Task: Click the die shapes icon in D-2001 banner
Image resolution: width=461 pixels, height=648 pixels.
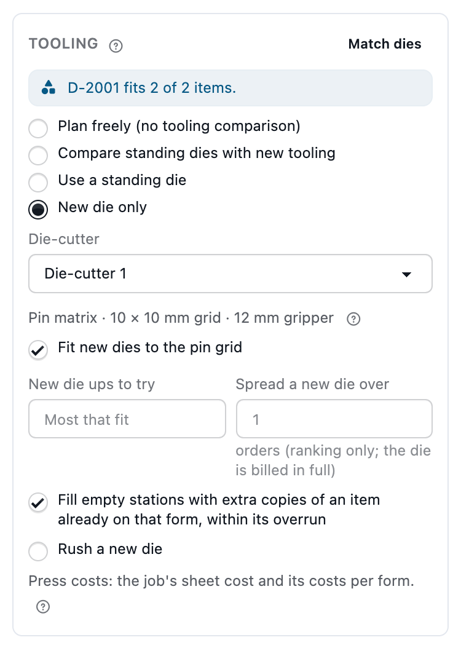Action: [49, 88]
